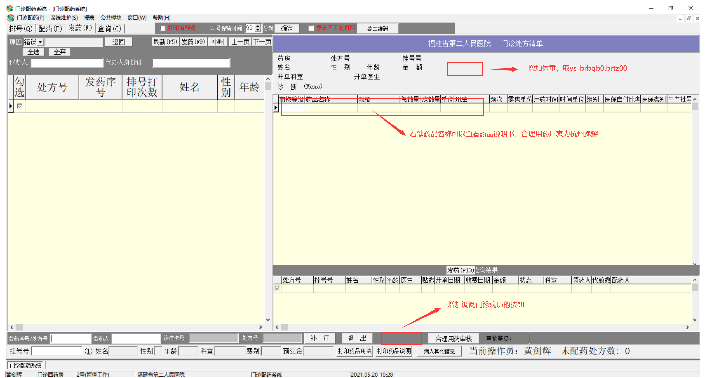Click the row pointer arrow in prescription list

[11, 106]
